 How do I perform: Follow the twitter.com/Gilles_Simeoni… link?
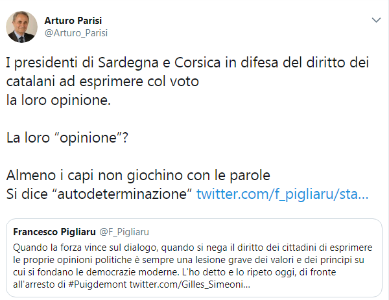pos(190,284)
